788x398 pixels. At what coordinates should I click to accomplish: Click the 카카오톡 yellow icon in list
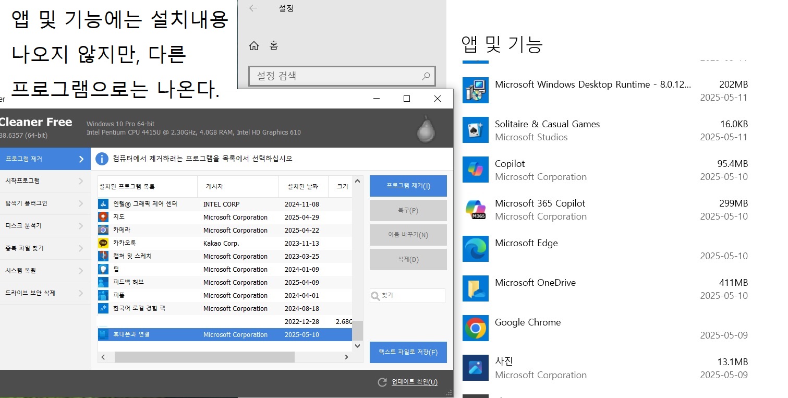click(103, 243)
